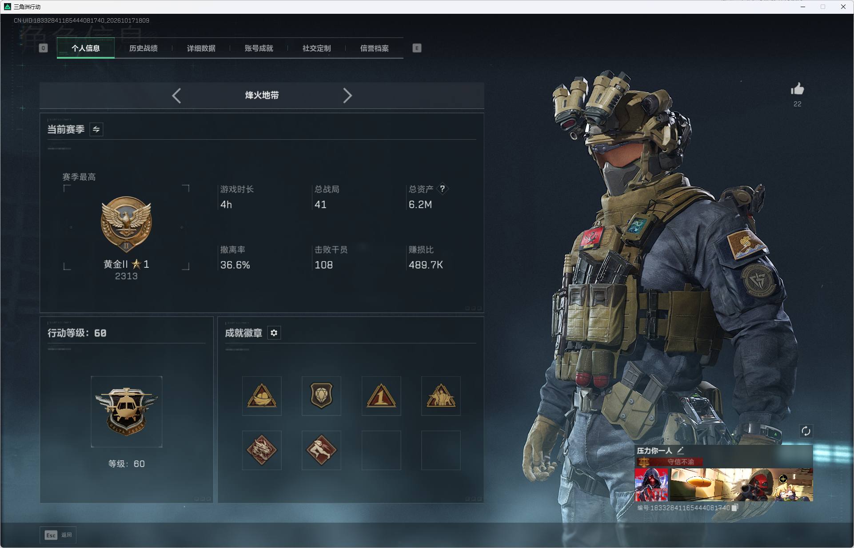Select the soldiers triangle achievement badge
This screenshot has height=548, width=854.
coord(441,396)
